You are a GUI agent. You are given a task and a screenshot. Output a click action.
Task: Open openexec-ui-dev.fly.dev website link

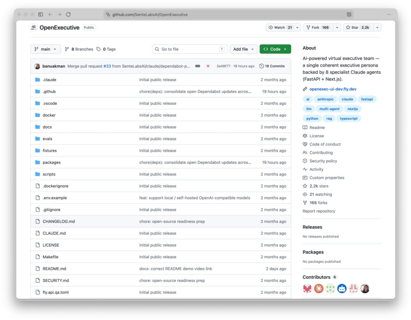point(333,89)
